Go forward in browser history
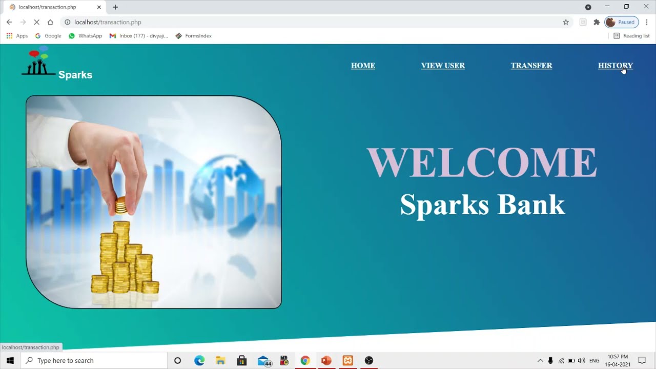This screenshot has height=369, width=656. (x=23, y=22)
